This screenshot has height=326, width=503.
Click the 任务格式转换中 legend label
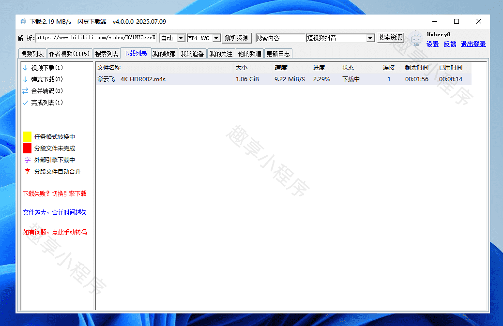(x=55, y=136)
